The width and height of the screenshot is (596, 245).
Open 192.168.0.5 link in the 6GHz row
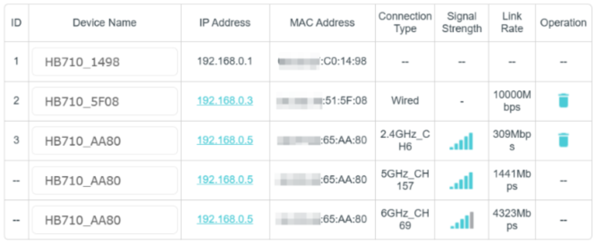click(225, 219)
